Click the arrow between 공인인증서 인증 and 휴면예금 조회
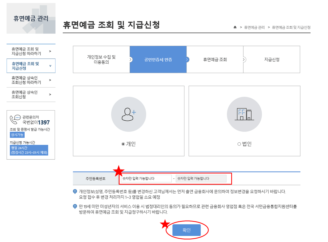This screenshot has height=242, width=328. (x=187, y=59)
